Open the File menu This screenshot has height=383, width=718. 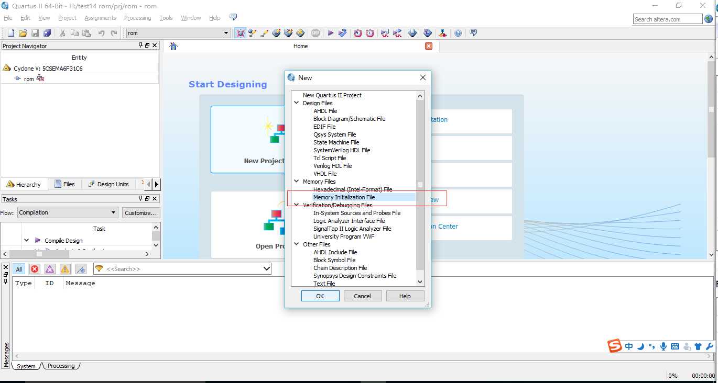point(8,18)
